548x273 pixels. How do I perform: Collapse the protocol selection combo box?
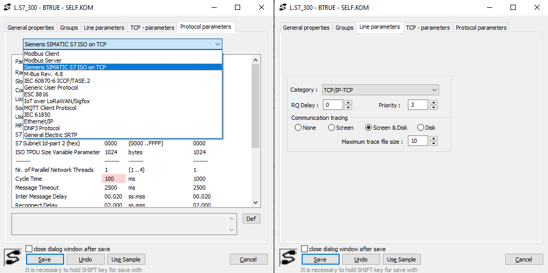pos(217,44)
